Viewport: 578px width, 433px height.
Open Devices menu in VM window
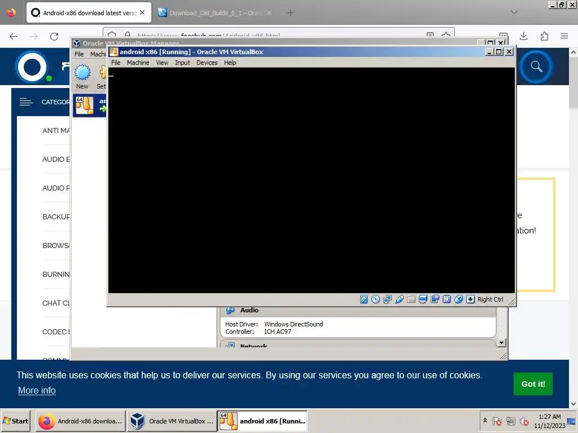click(207, 63)
